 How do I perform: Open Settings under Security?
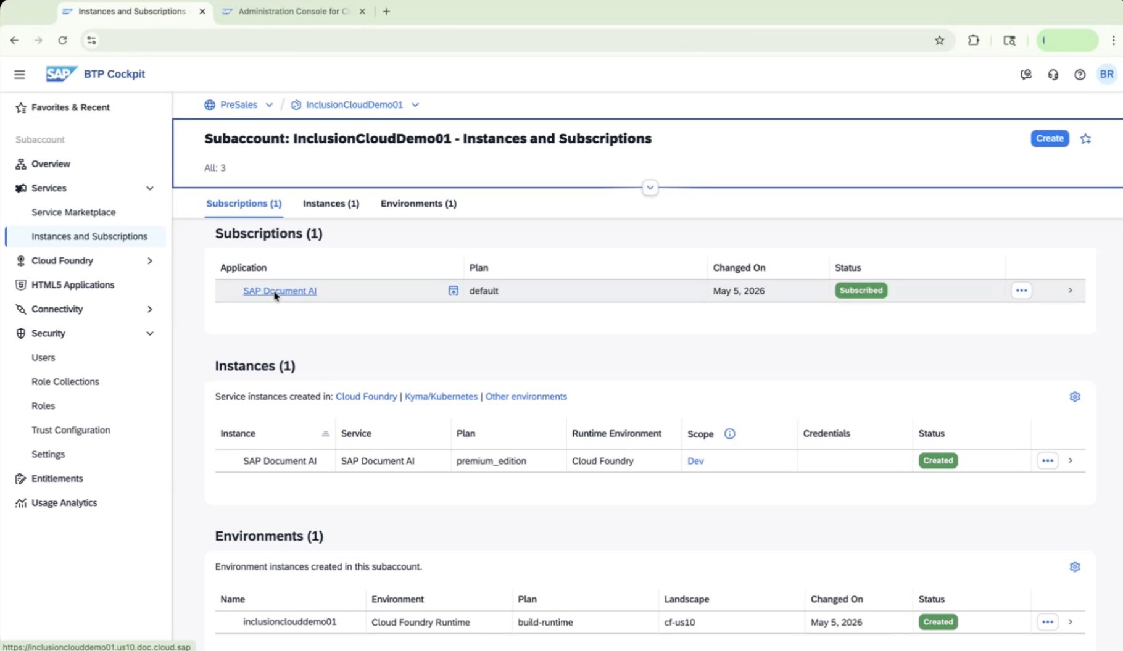point(48,454)
